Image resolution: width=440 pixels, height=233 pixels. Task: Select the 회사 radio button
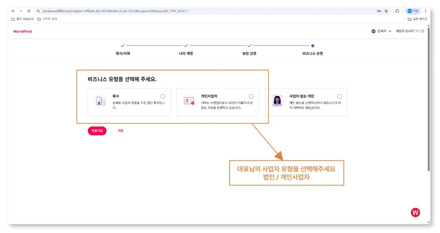point(163,96)
